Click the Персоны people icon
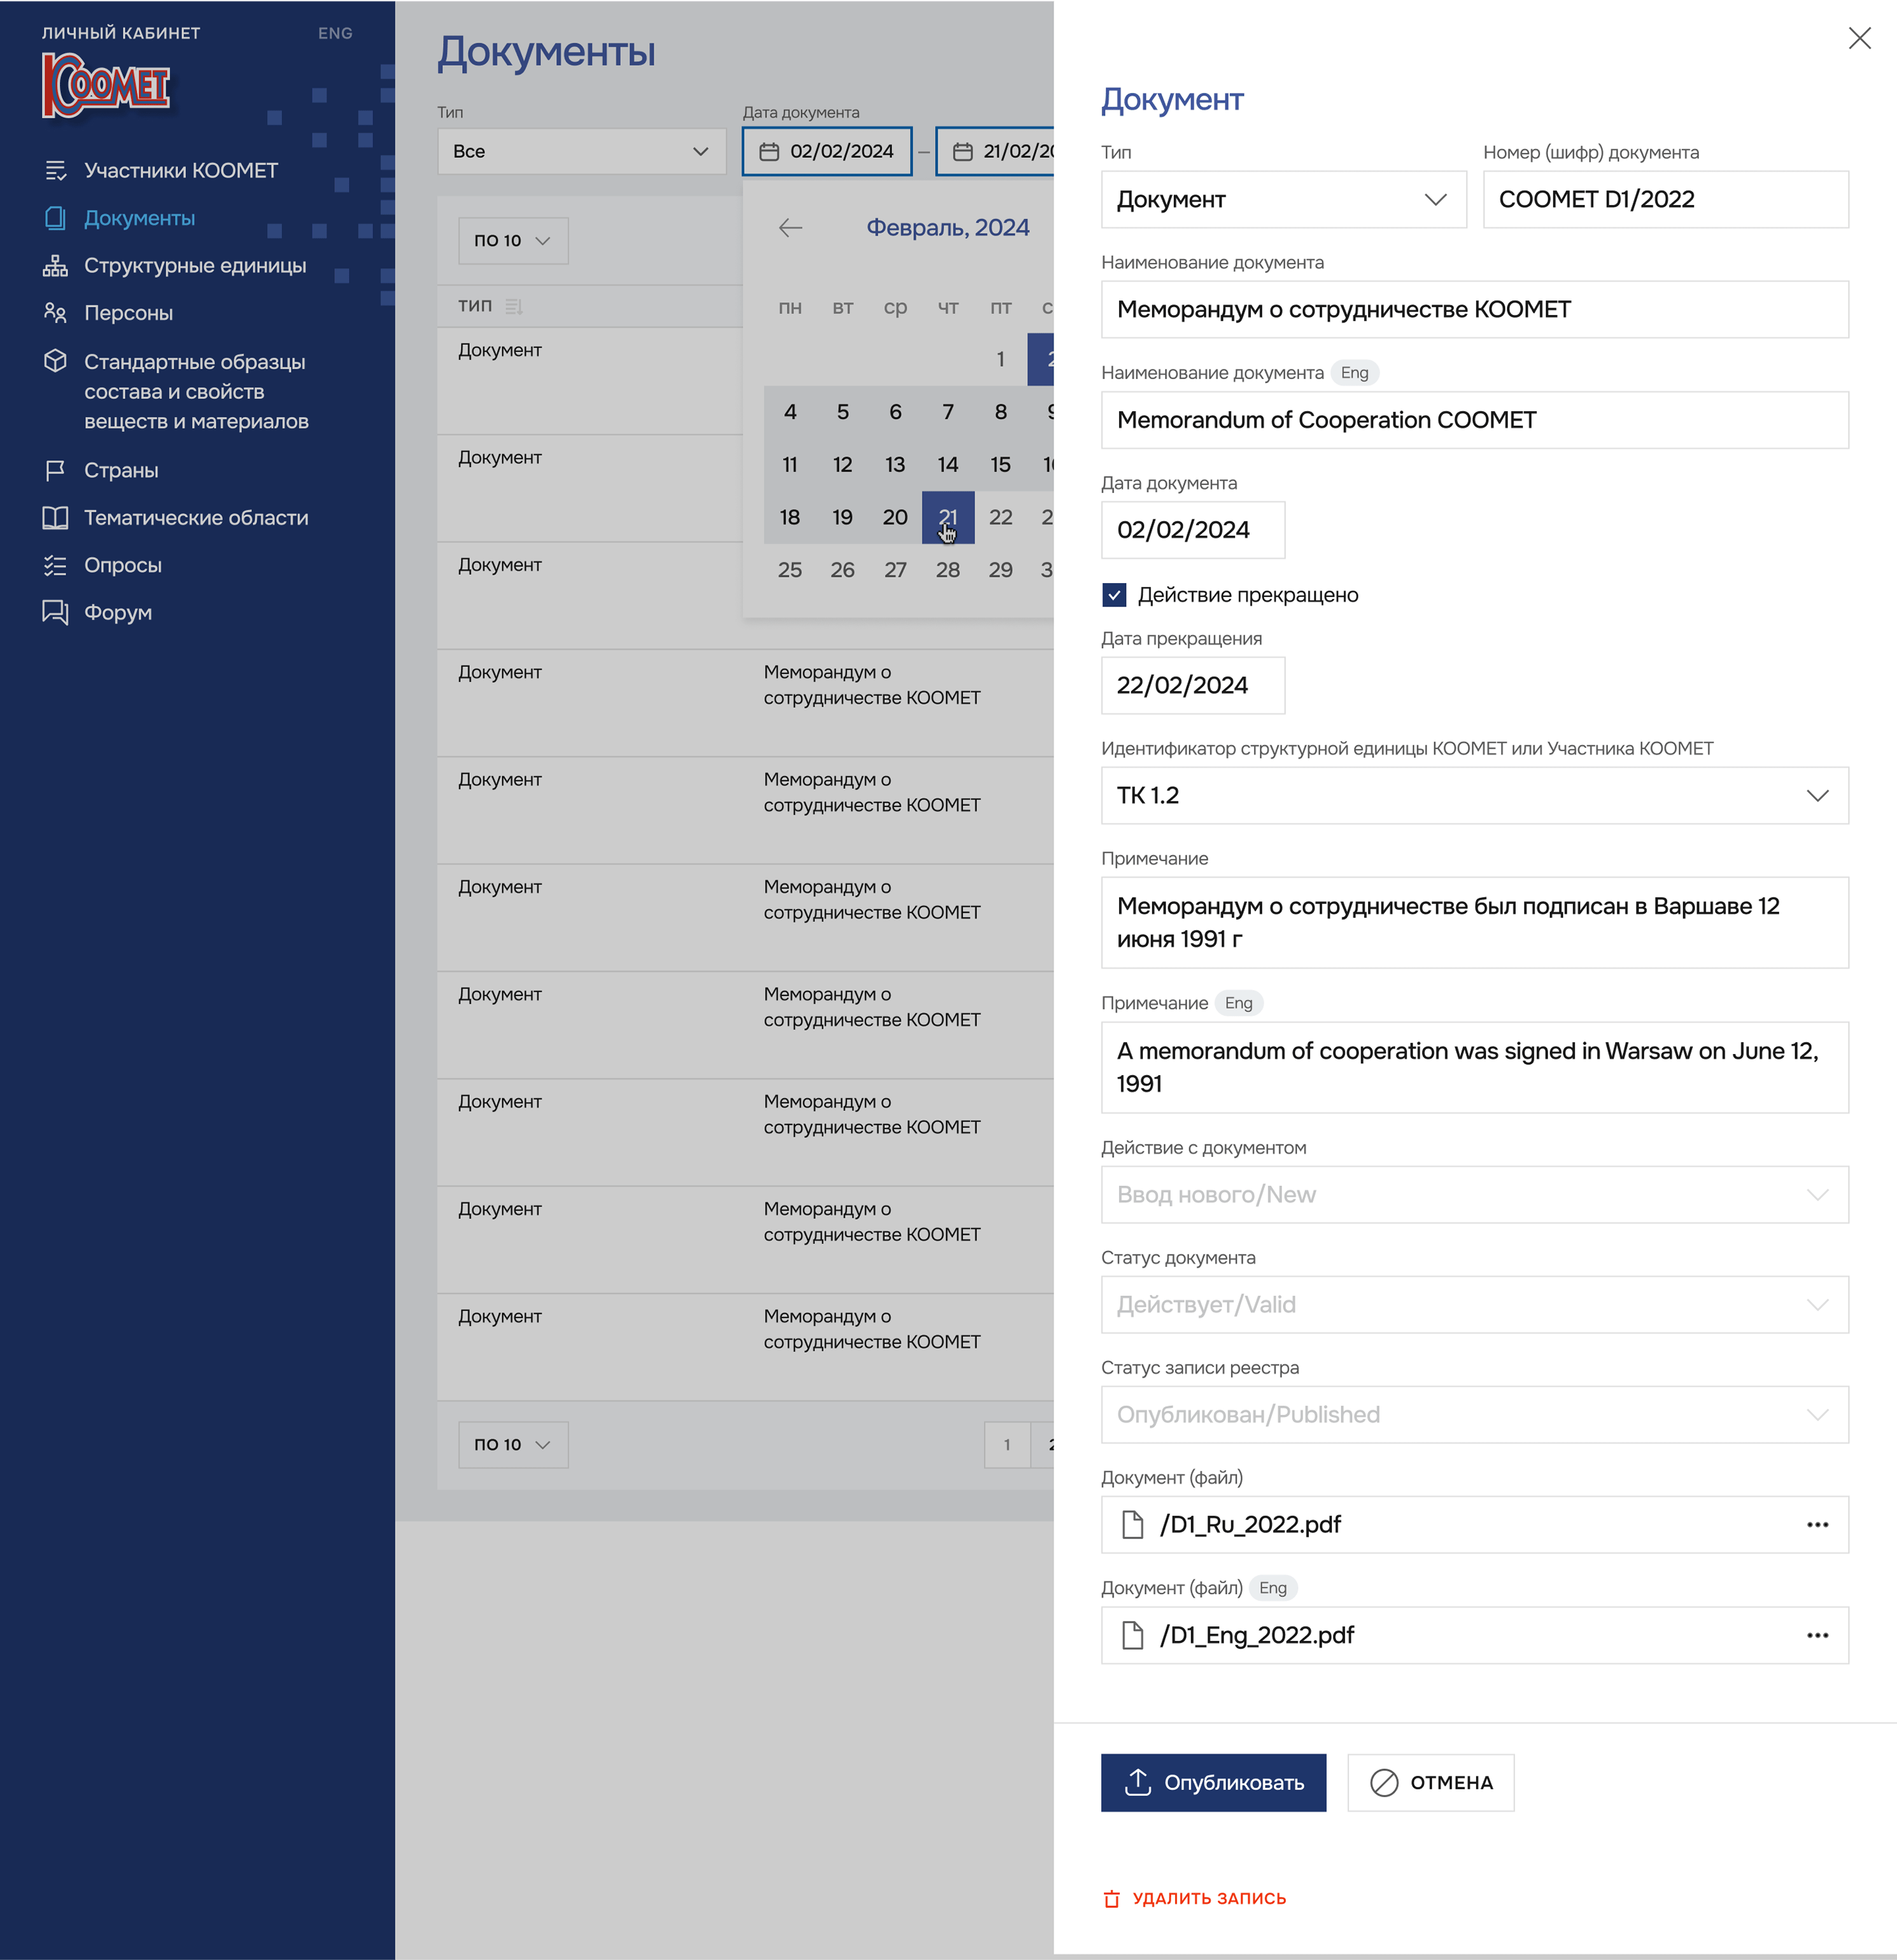1897x1960 pixels. 55,313
